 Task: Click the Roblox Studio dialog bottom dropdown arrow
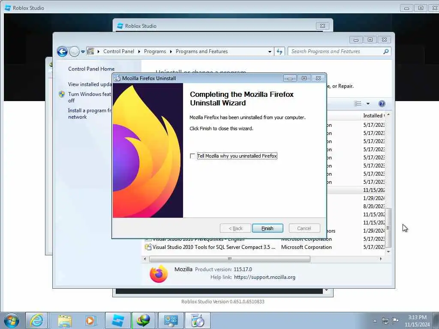pos(326,290)
